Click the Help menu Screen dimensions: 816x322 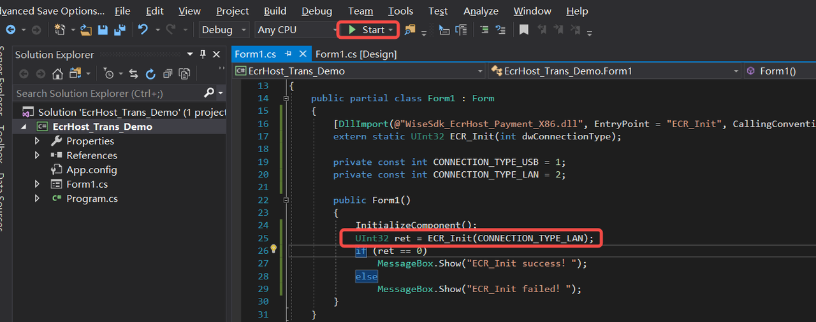[577, 11]
